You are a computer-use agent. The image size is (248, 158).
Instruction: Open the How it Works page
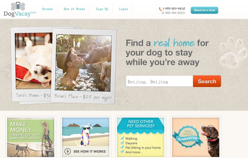(x=74, y=9)
